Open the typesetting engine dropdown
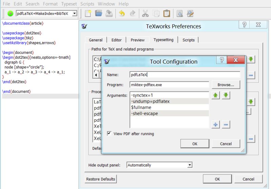The height and width of the screenshot is (189, 271). (75, 13)
